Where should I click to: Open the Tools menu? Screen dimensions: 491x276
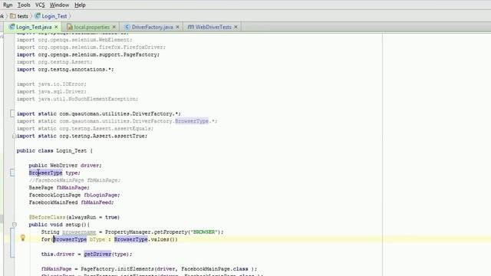[x=24, y=5]
